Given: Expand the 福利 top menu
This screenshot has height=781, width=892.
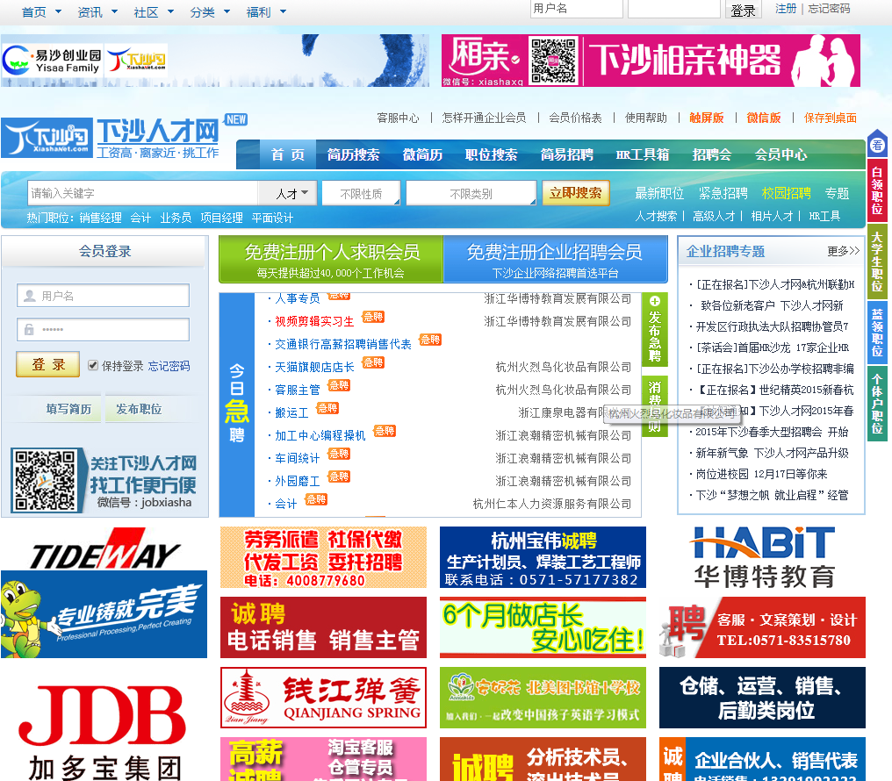Looking at the screenshot, I should [x=266, y=12].
